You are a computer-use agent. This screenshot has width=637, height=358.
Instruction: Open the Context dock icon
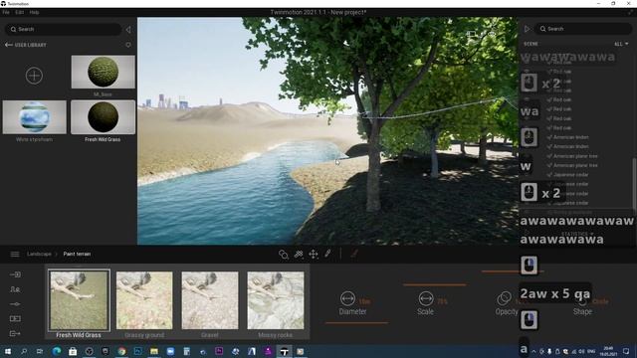pos(15,289)
